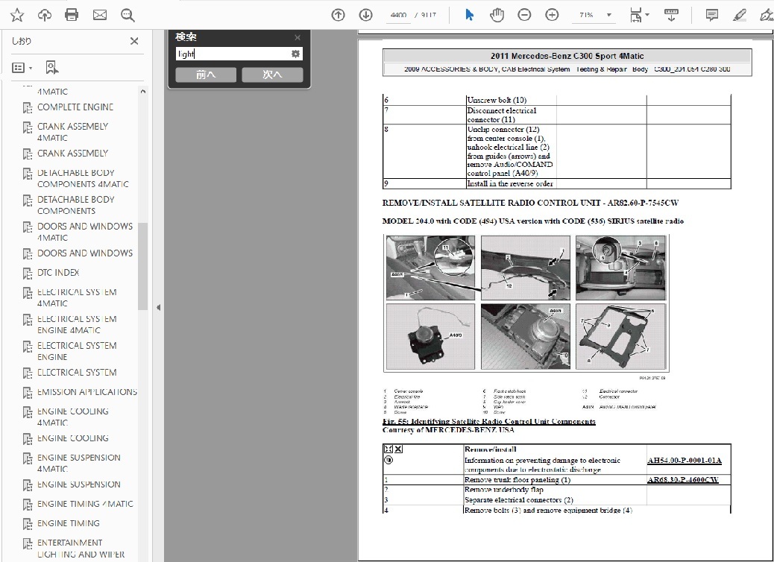This screenshot has width=774, height=562.
Task: Close the bookmarks panel
Action: click(134, 41)
